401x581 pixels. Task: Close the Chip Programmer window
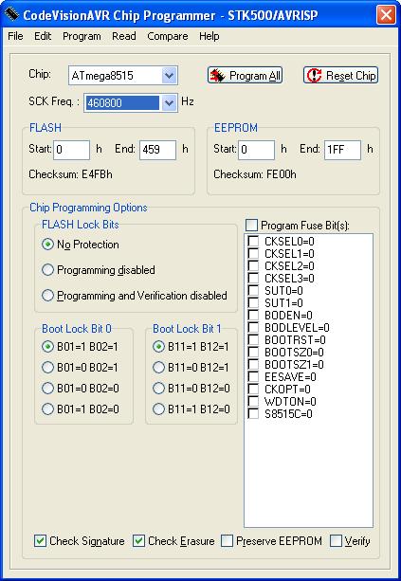386,15
